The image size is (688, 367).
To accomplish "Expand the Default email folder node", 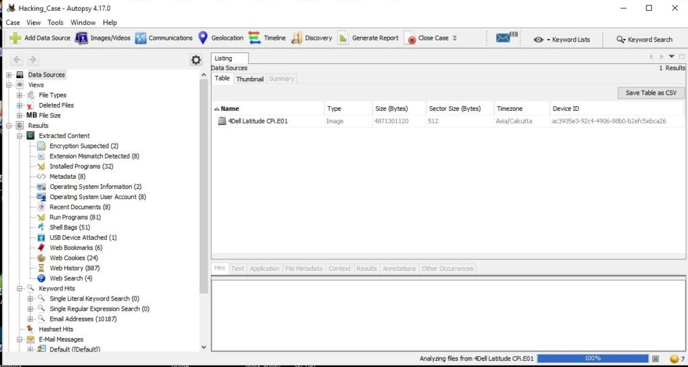I will [30, 350].
